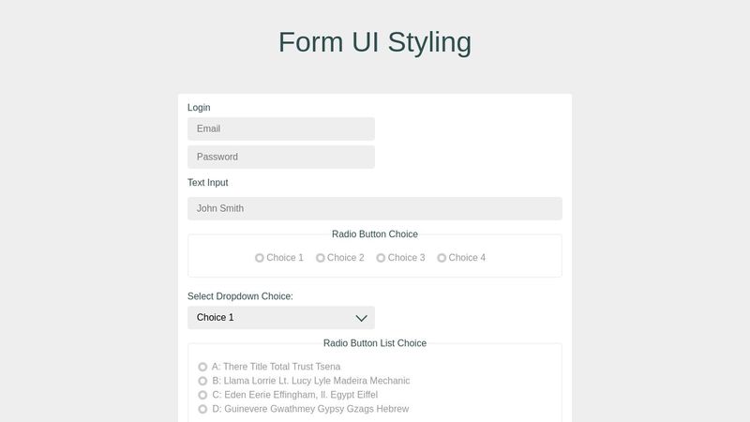The width and height of the screenshot is (750, 422).
Task: Click into the Password field
Action: 281,157
